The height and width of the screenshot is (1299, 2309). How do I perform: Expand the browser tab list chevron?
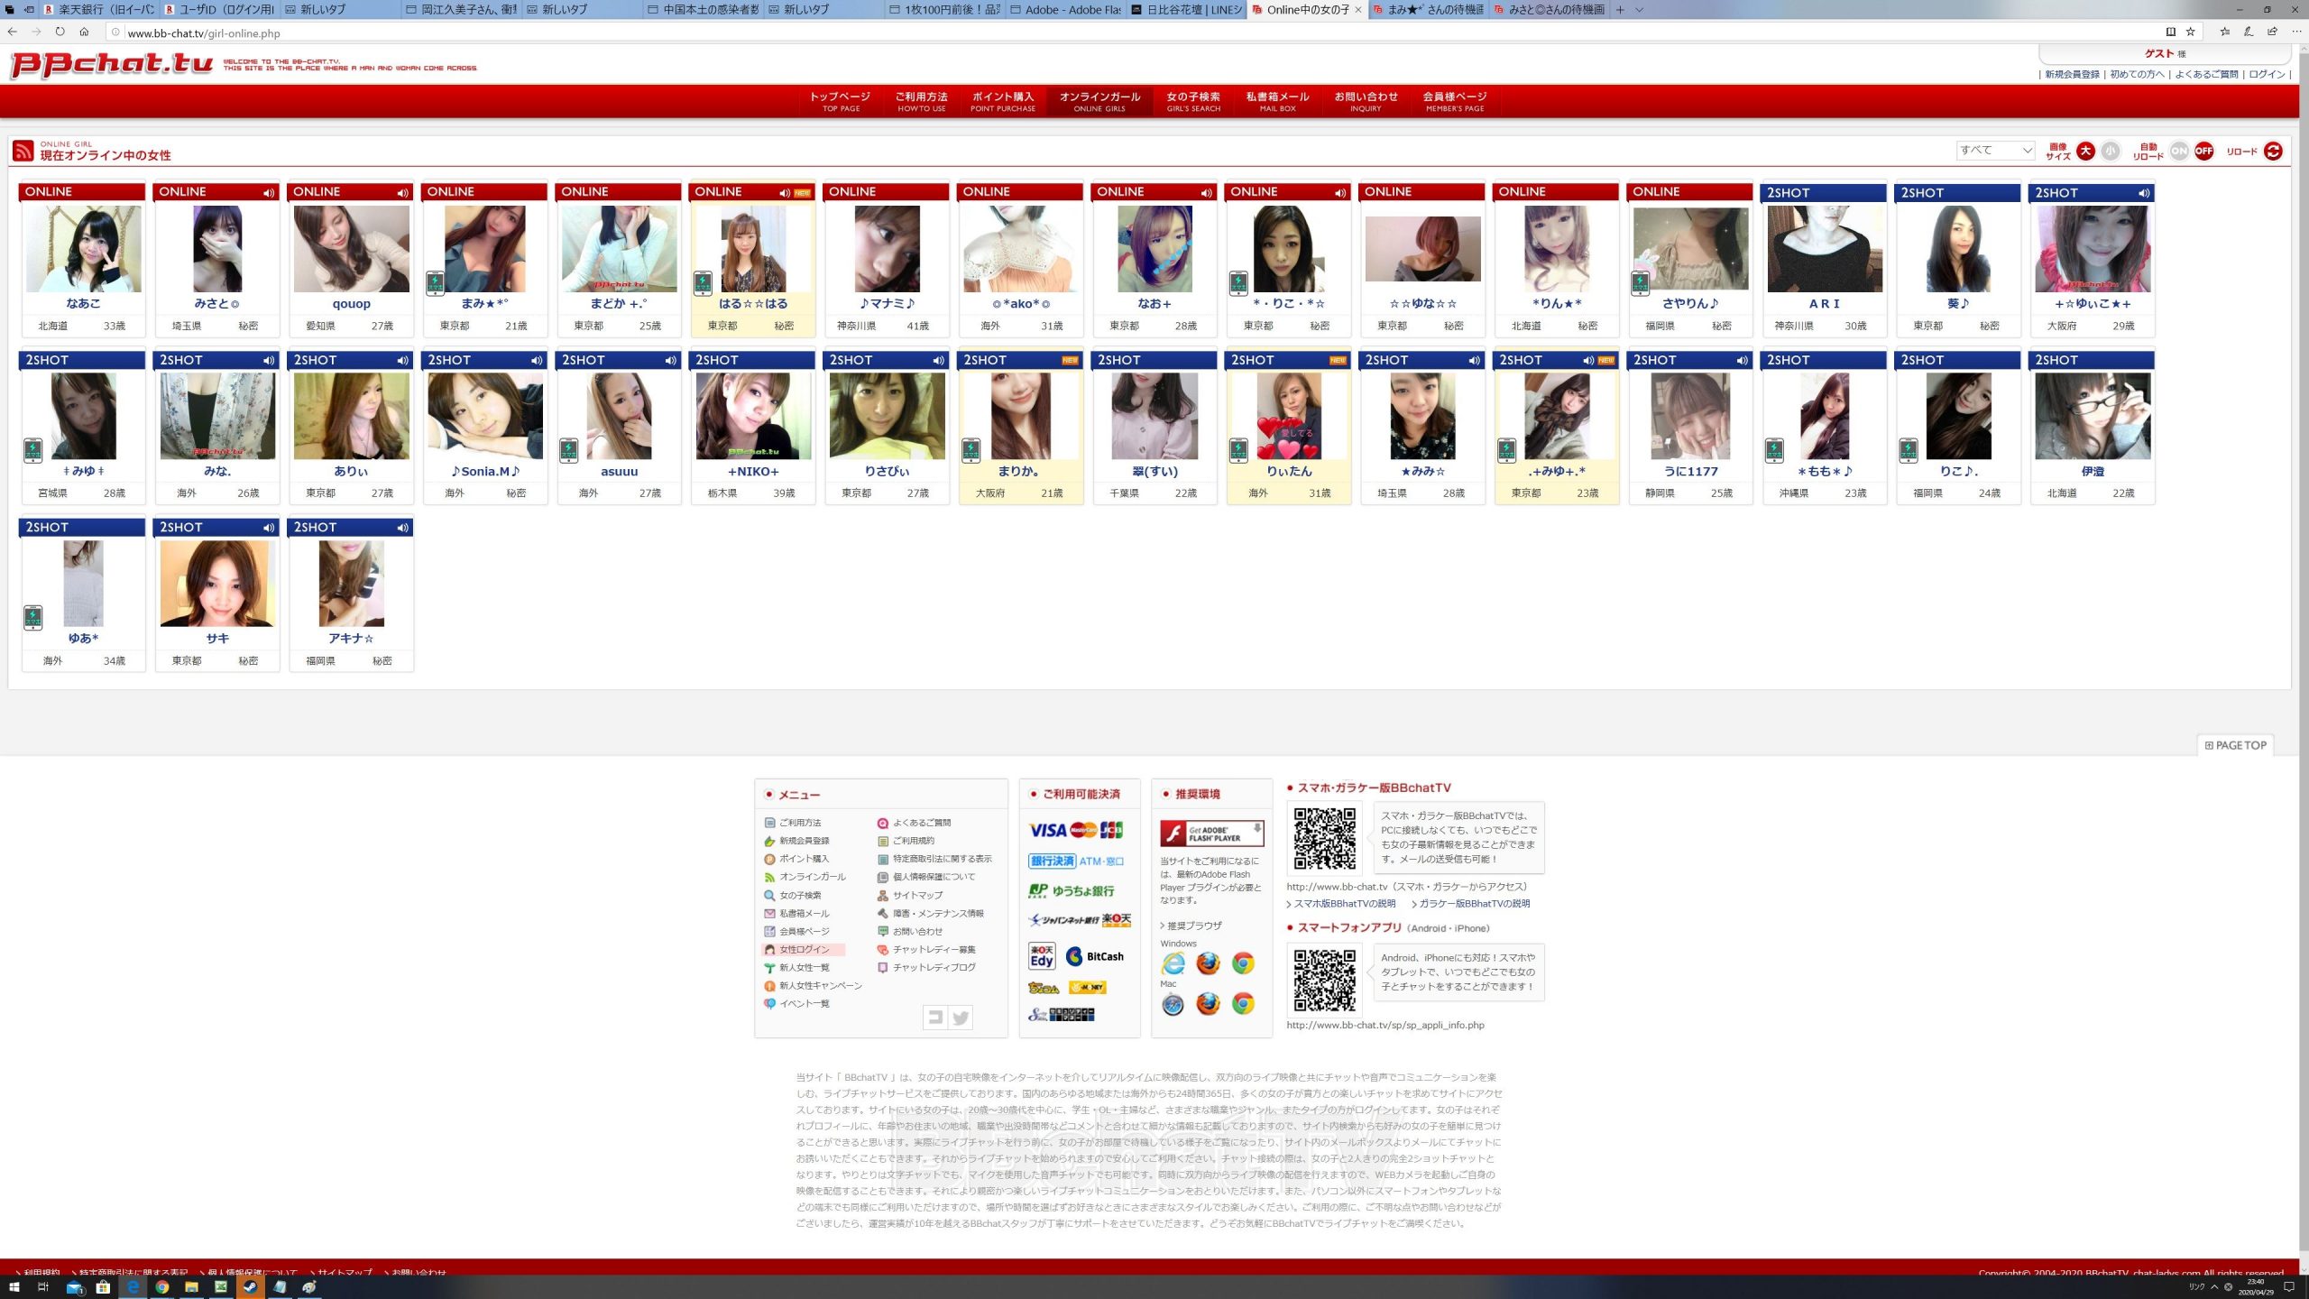coord(1639,10)
